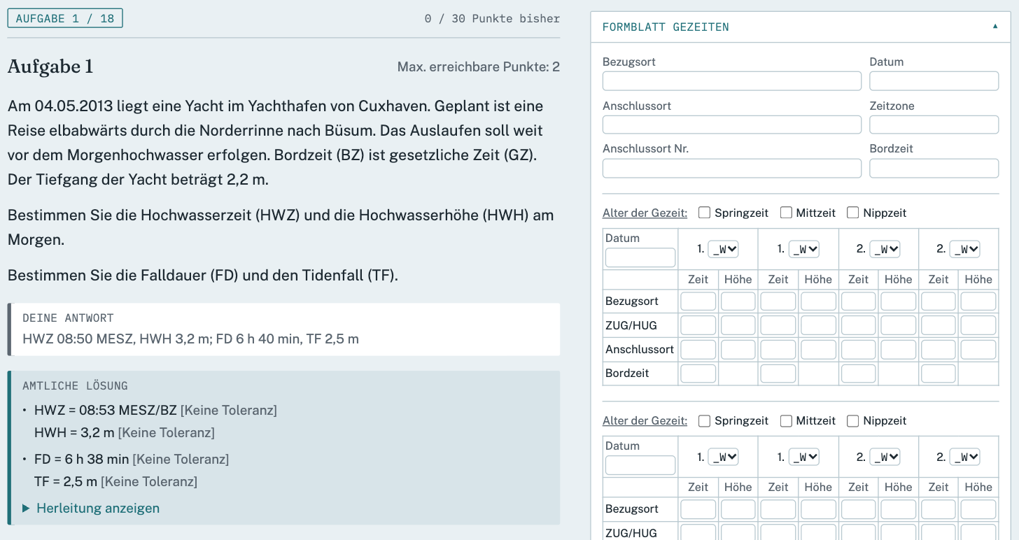The height and width of the screenshot is (540, 1019).
Task: Check Nippzeit in the lower tide table
Action: point(853,420)
